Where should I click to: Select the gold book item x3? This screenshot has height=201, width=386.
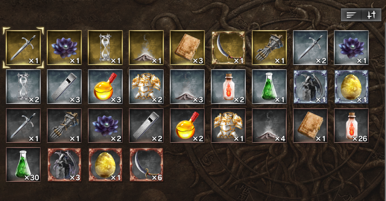[x=187, y=48]
